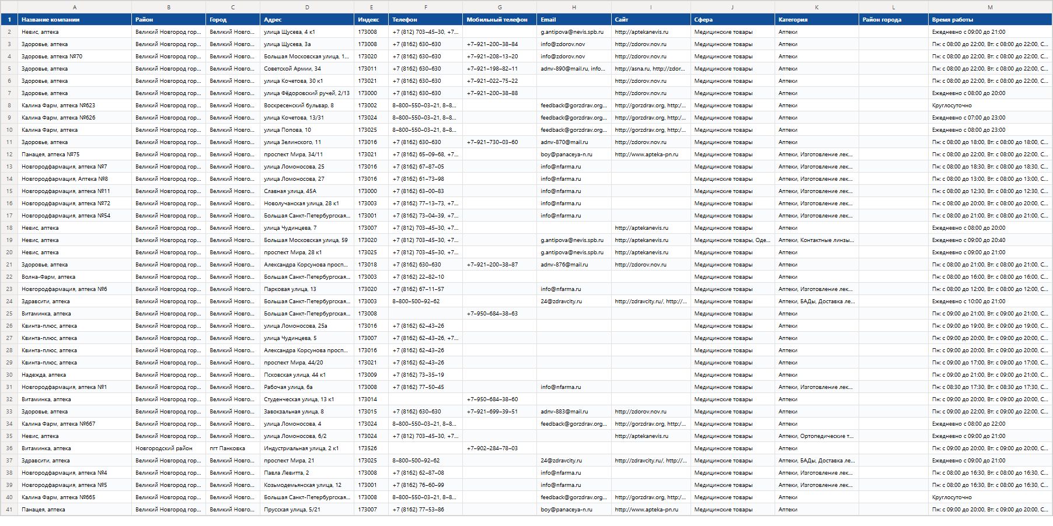1053x526 pixels.
Task: Click the "Сайт" header cell
Action: pyautogui.click(x=651, y=19)
